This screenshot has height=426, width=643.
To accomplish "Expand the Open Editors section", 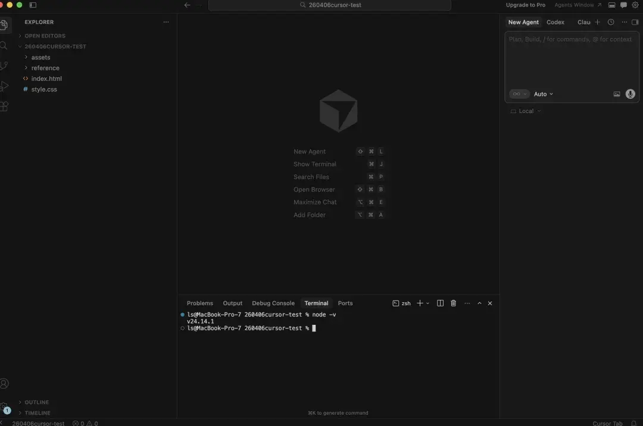I will (x=45, y=36).
